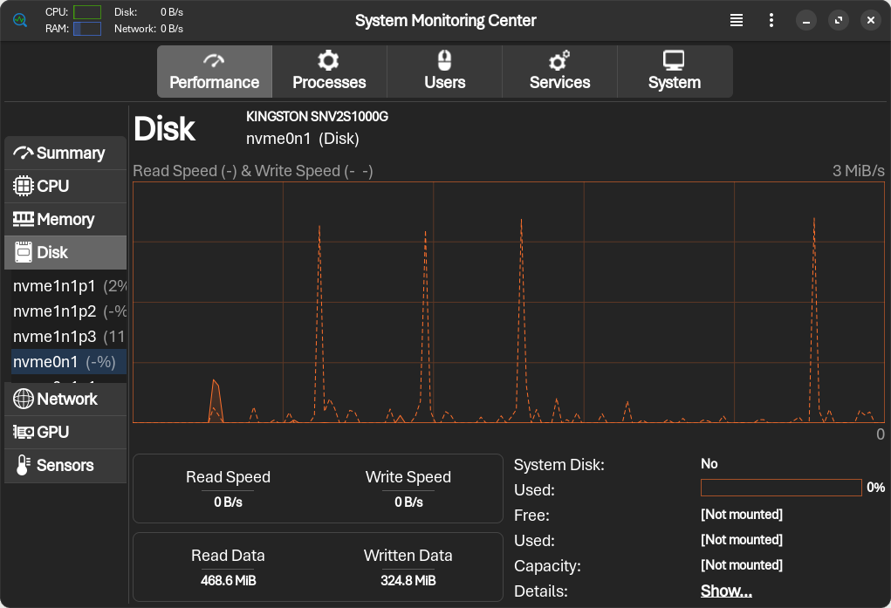Open the Summary sidebar section
Image resolution: width=891 pixels, height=608 pixels.
[65, 154]
